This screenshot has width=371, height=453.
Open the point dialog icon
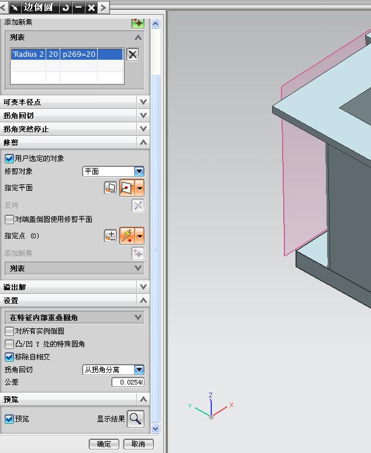pyautogui.click(x=111, y=236)
